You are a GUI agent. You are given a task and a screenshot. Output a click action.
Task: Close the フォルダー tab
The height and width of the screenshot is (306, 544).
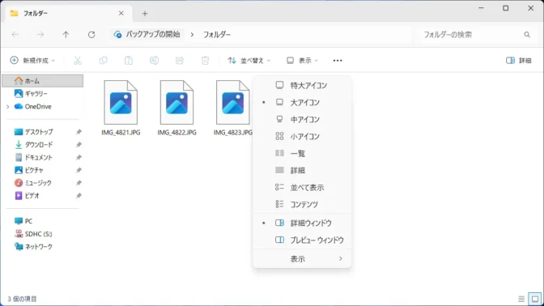(x=121, y=13)
